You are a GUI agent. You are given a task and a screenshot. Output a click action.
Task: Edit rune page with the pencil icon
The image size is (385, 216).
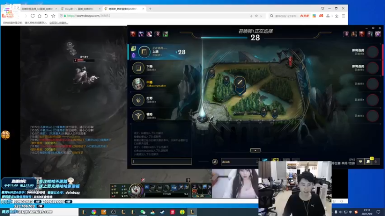tap(215, 162)
